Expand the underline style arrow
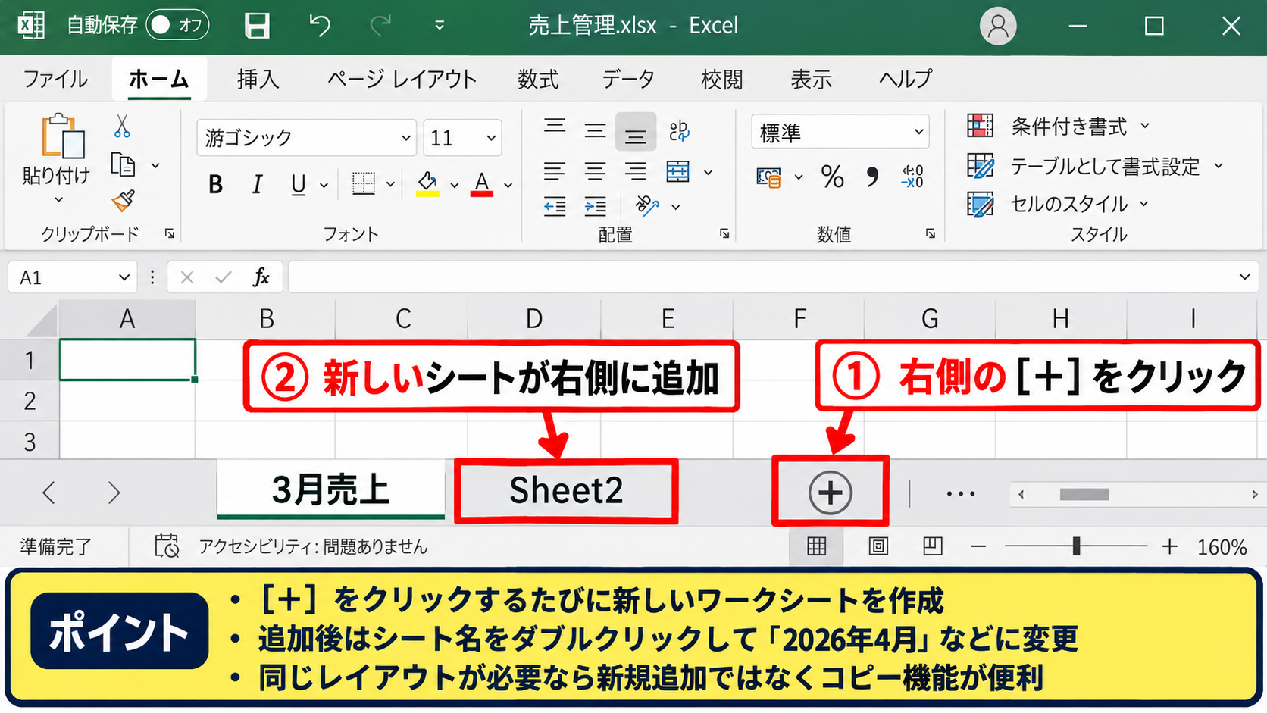The image size is (1267, 713). click(x=324, y=185)
